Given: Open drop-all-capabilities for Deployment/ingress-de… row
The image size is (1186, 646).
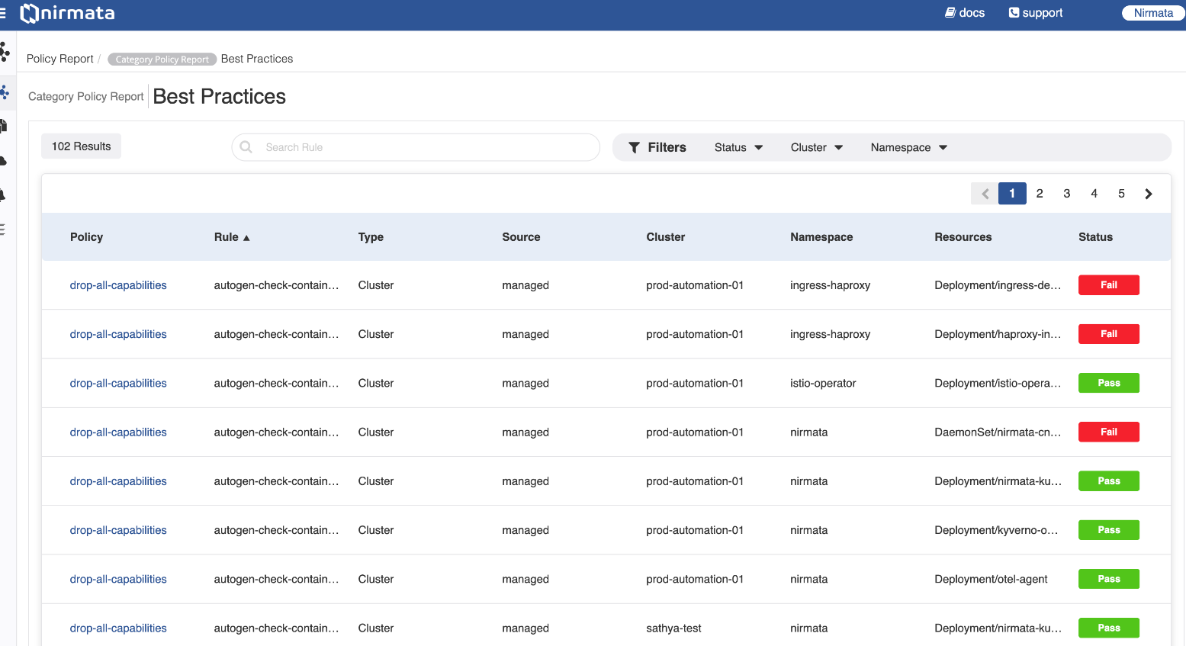Looking at the screenshot, I should pyautogui.click(x=118, y=285).
